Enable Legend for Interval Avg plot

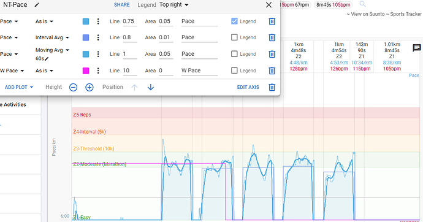tap(234, 37)
